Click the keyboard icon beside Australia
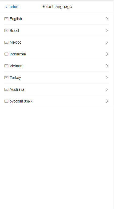Screen dimensions: 114x209 [6, 89]
